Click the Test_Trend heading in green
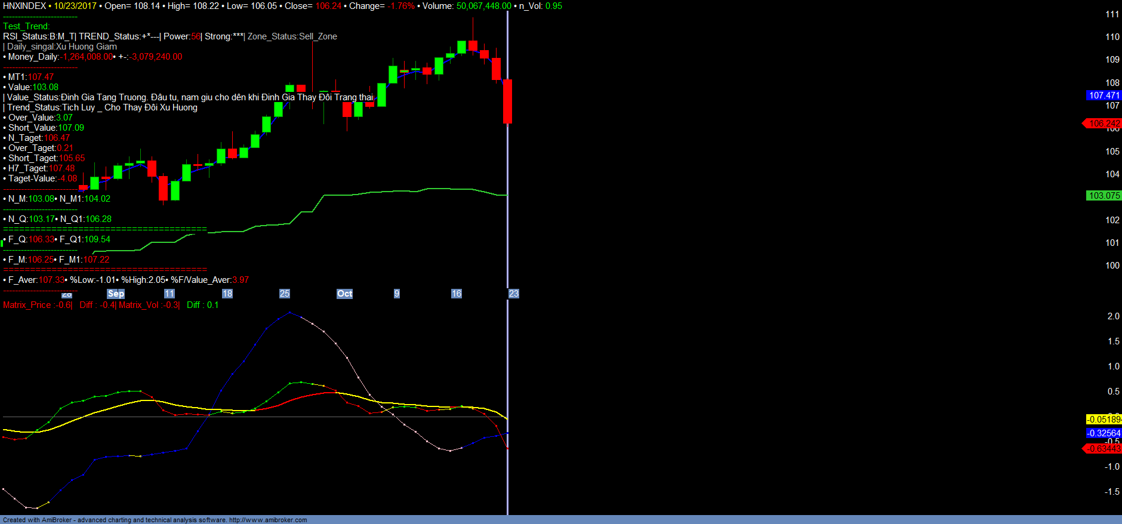1122x524 pixels. click(26, 26)
